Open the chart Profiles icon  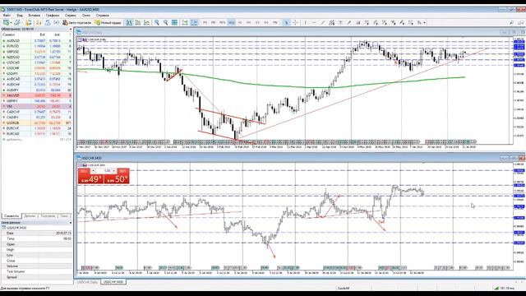pyautogui.click(x=16, y=22)
